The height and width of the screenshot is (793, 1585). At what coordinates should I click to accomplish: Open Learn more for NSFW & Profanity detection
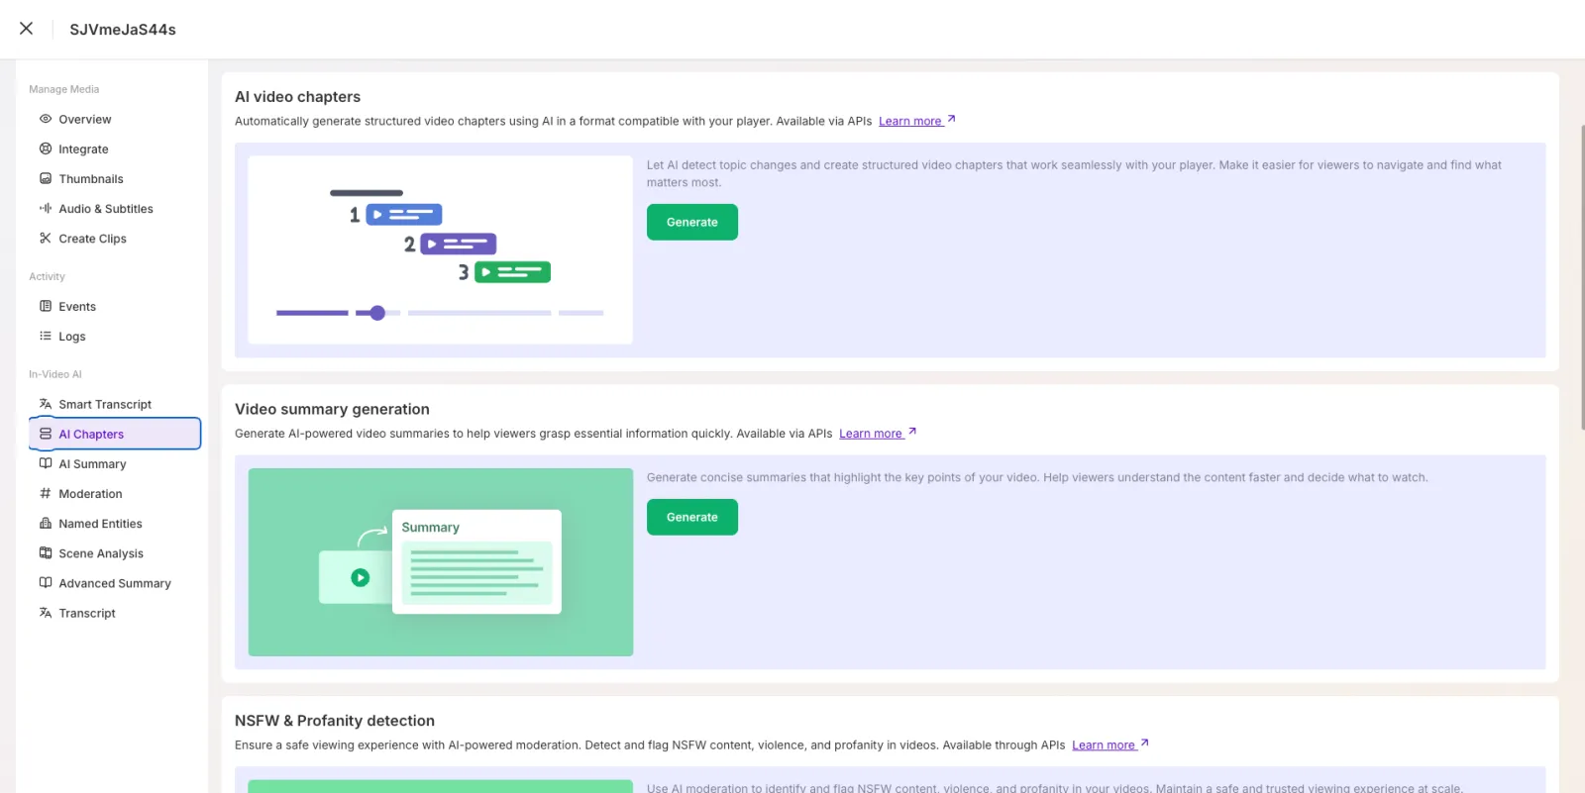1109,744
